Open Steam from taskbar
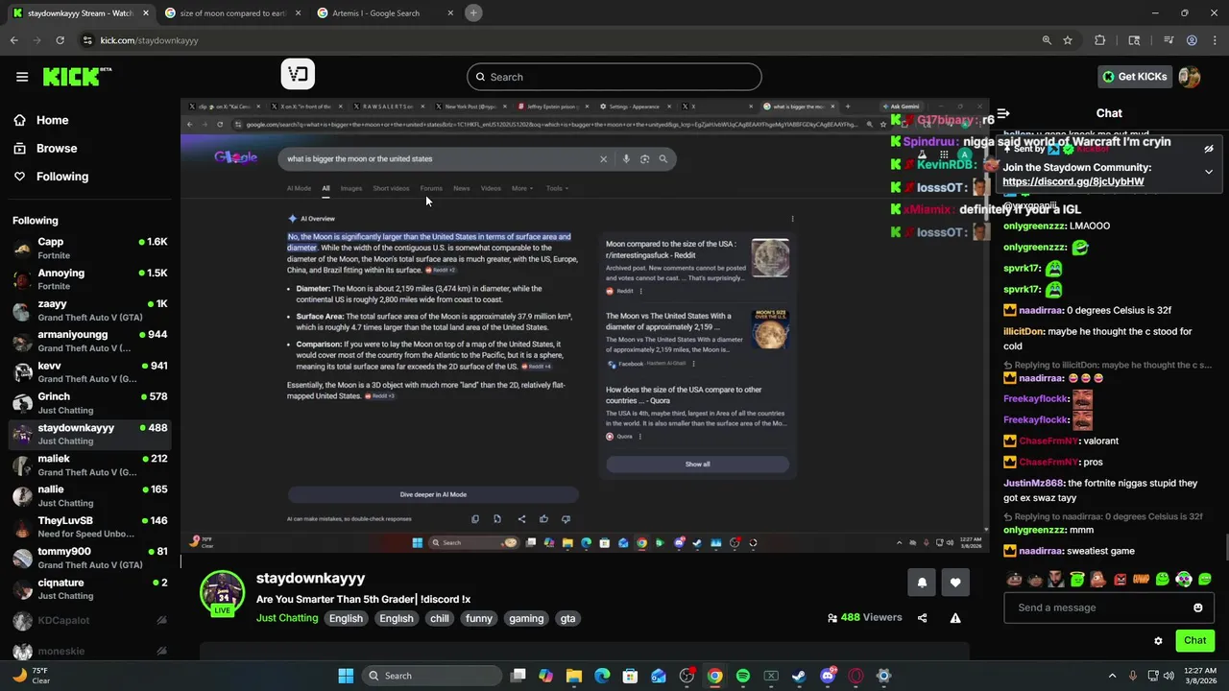Image resolution: width=1229 pixels, height=691 pixels. point(799,676)
